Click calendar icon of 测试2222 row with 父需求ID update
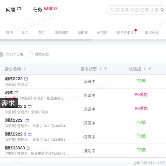Image resolution: width=166 pixels, height=166 pixels. coord(27,120)
